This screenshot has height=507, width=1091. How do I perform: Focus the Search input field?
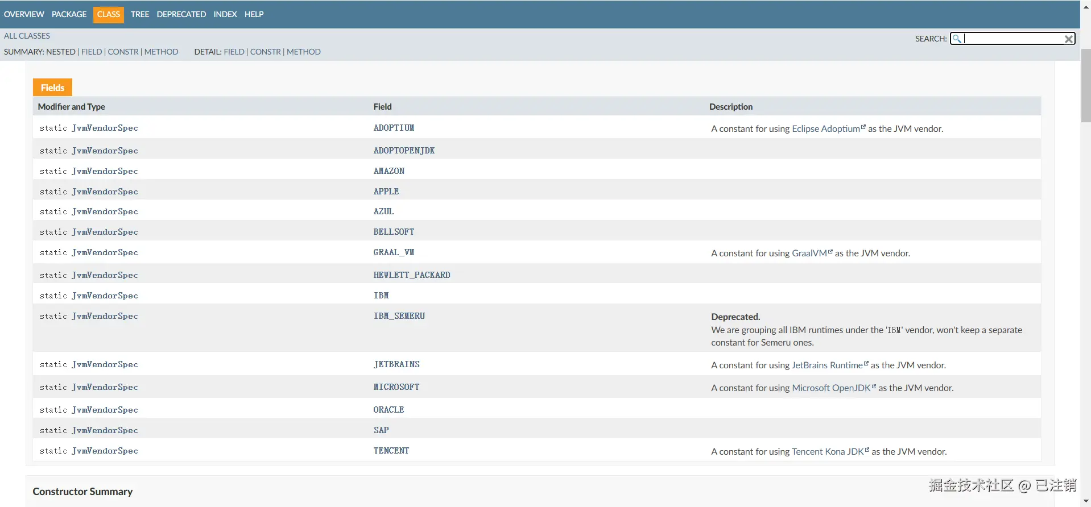point(1013,39)
